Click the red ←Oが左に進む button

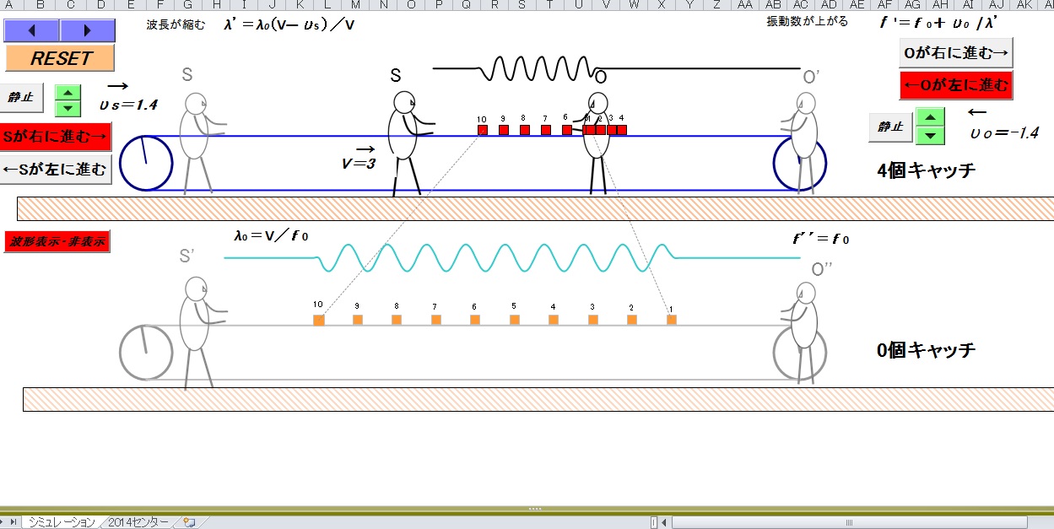coord(956,85)
